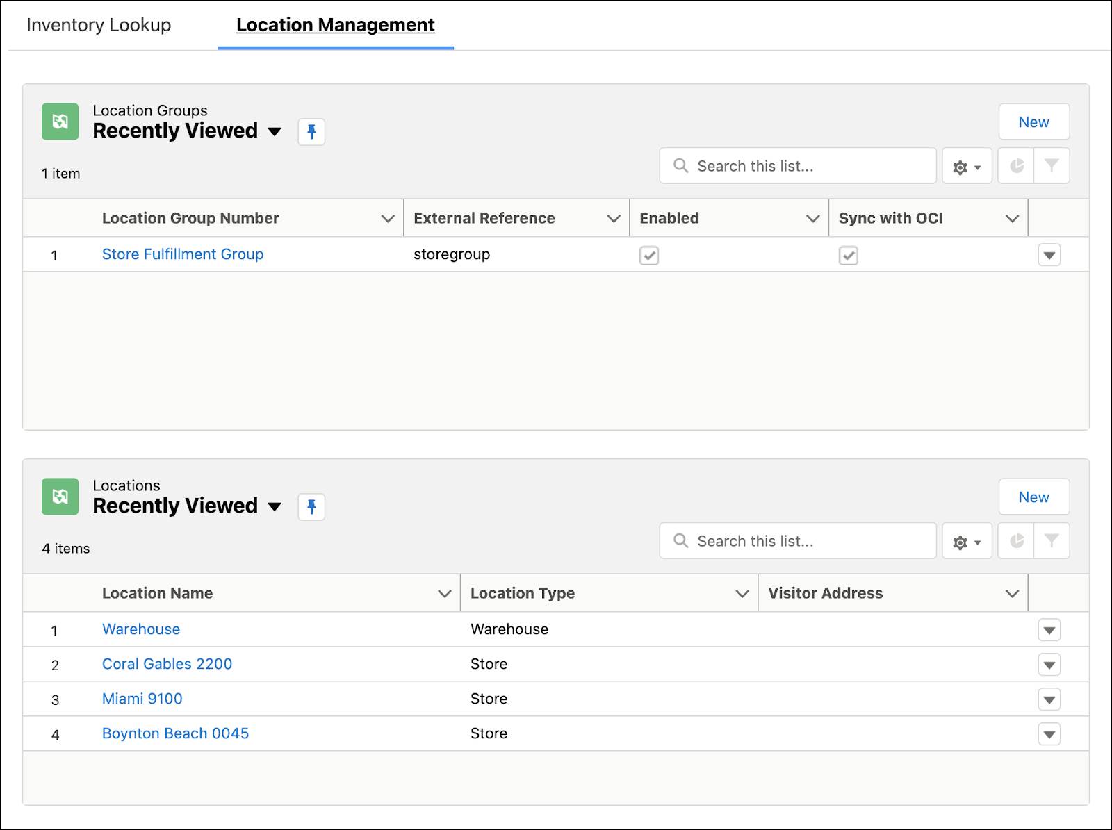
Task: Click Store type cell for Miami 9100
Action: click(x=489, y=699)
